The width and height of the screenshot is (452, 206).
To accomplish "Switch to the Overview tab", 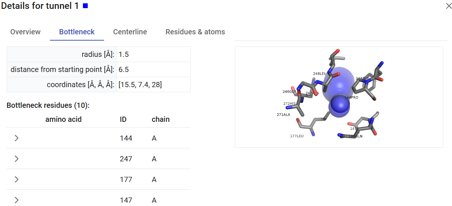I will (26, 32).
